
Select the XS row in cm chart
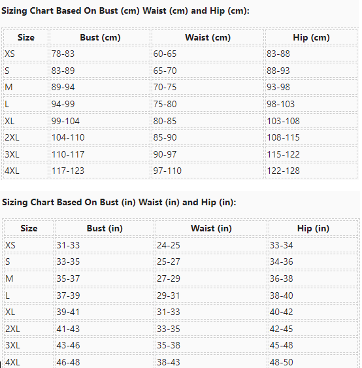click(180, 54)
